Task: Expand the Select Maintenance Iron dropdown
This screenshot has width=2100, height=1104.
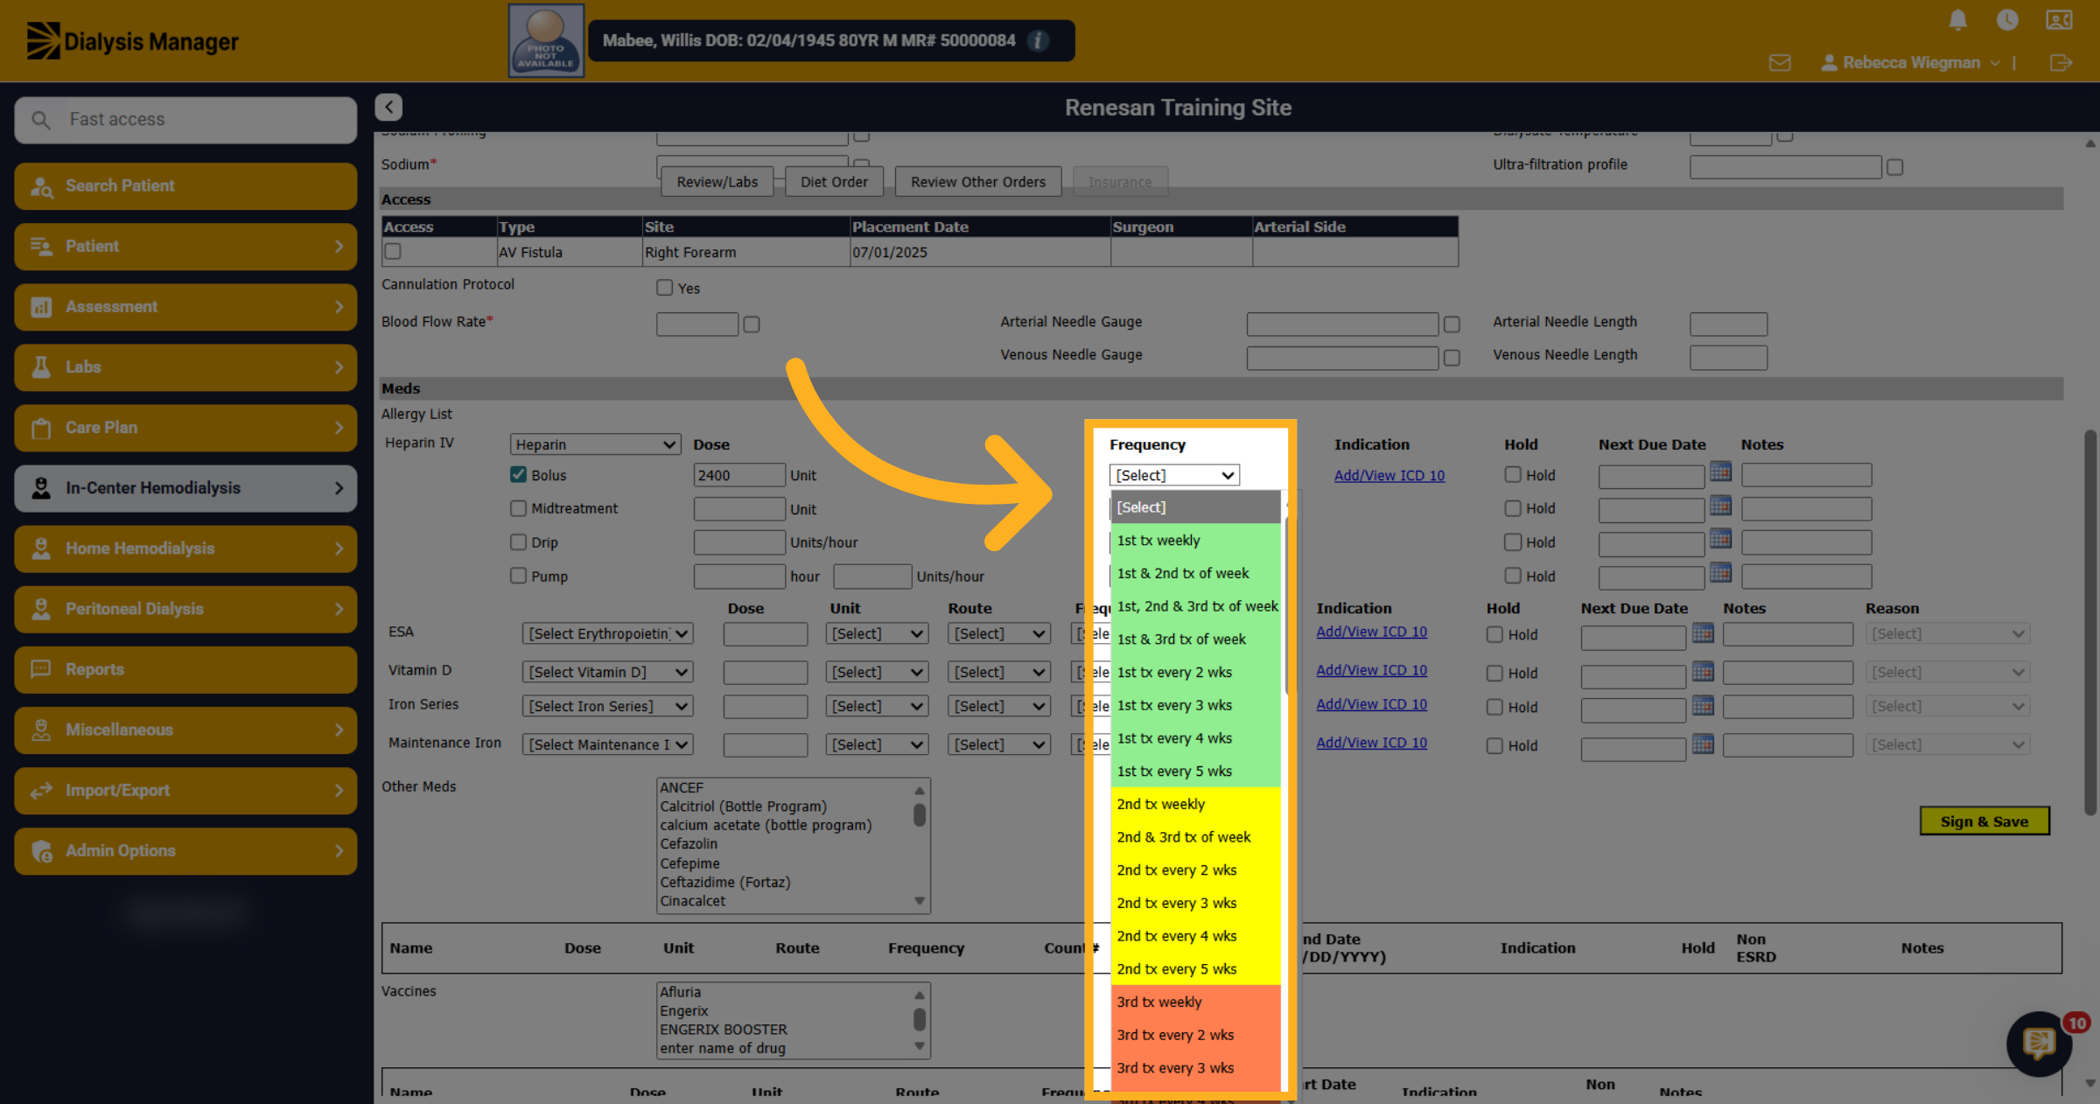Action: 607,744
